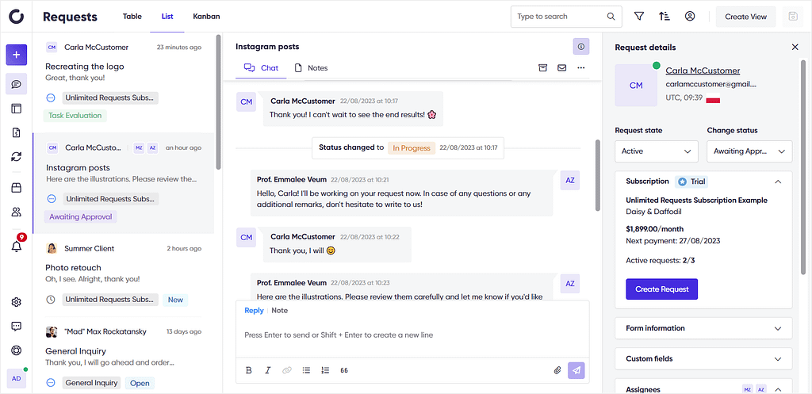Click the user profile filter icon
812x394 pixels.
690,17
